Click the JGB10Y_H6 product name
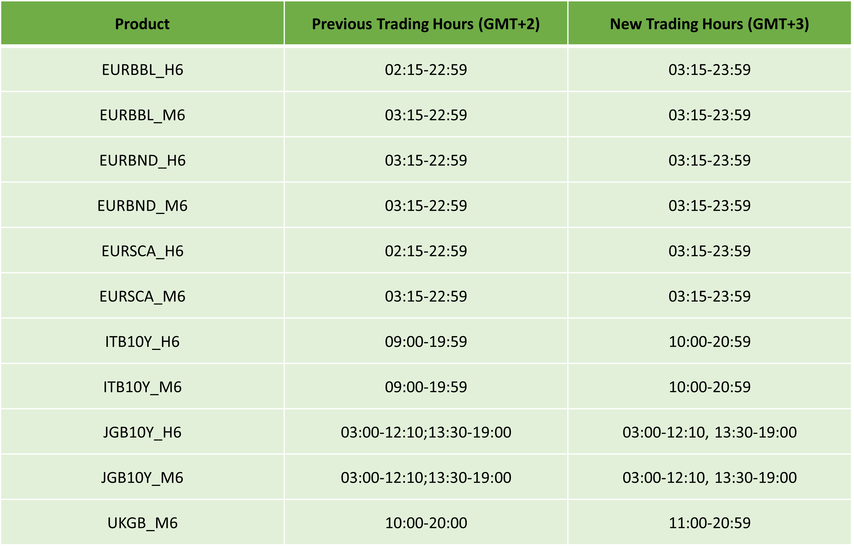The width and height of the screenshot is (854, 546). pyautogui.click(x=142, y=433)
